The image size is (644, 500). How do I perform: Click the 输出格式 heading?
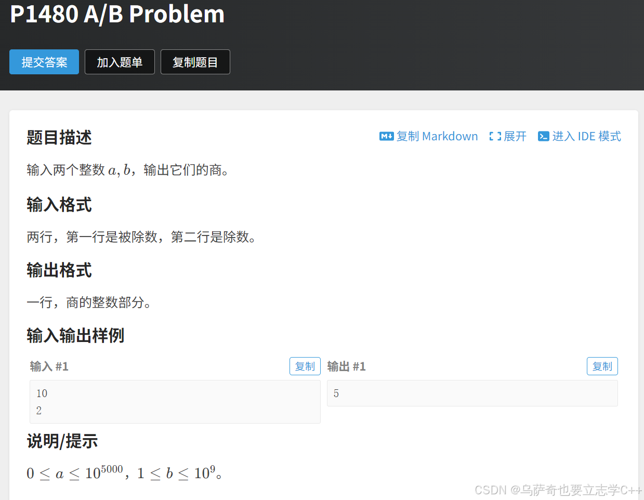(59, 270)
